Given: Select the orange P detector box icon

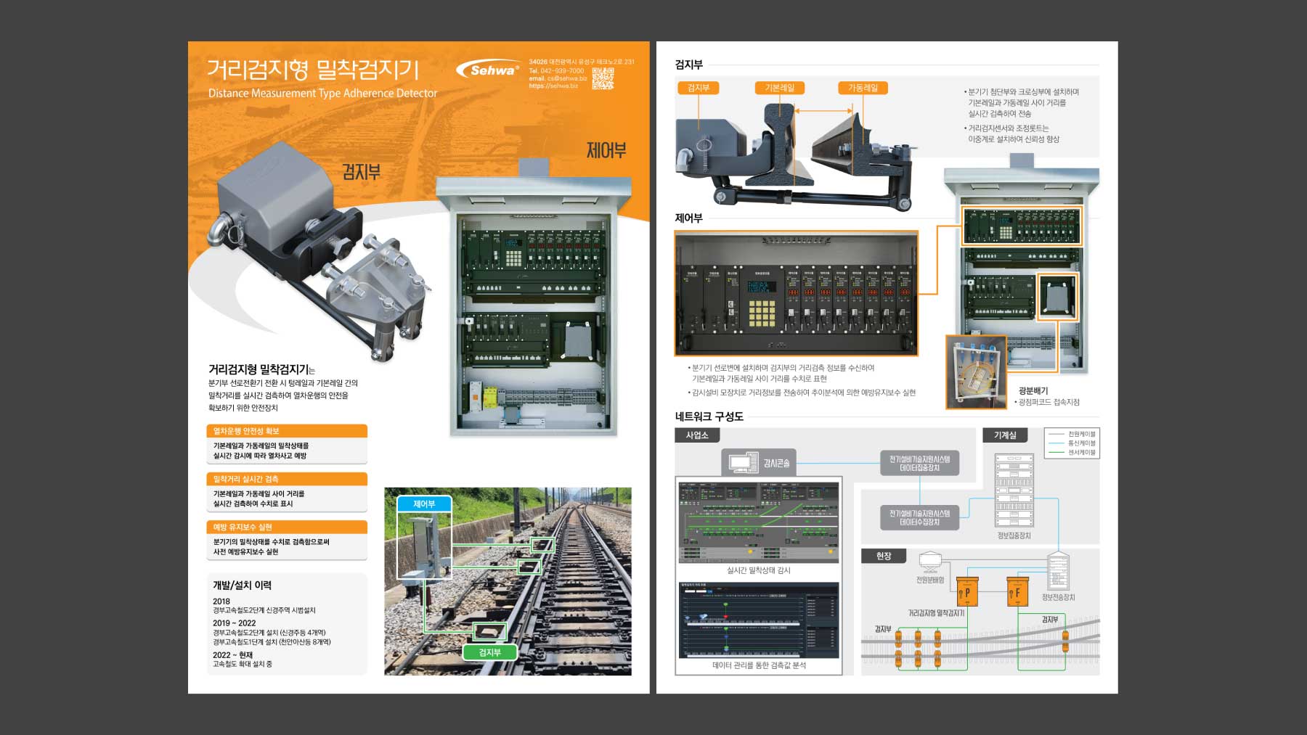Looking at the screenshot, I should [966, 591].
